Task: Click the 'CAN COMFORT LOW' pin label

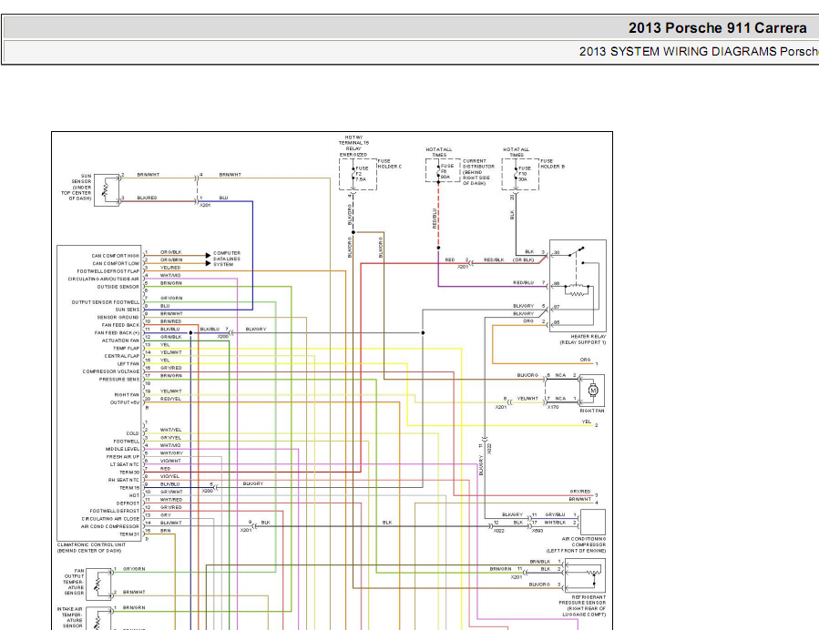Action: [116, 264]
